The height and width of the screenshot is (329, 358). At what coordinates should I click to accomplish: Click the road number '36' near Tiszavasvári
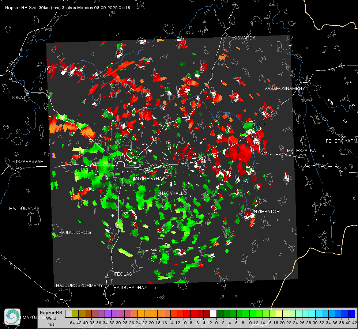coord(23,168)
